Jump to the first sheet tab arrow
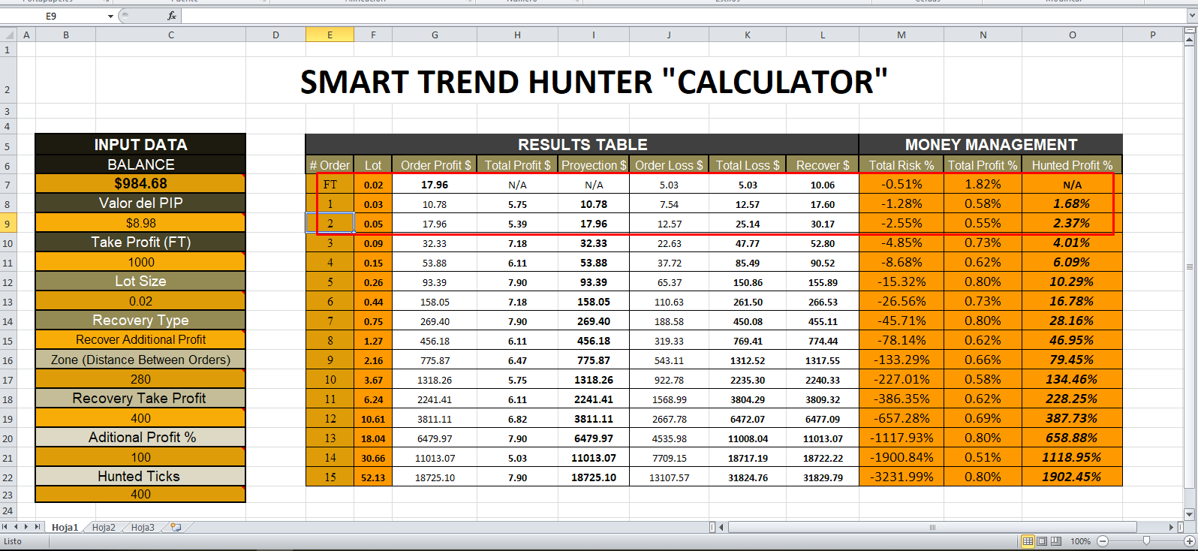The height and width of the screenshot is (551, 1198). coord(5,527)
